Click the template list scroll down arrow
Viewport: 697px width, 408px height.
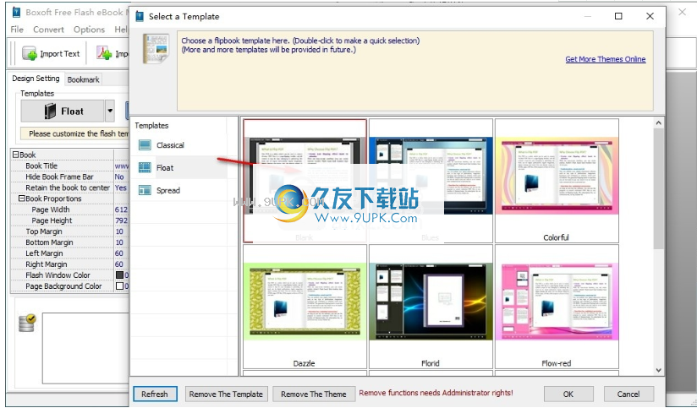point(658,370)
